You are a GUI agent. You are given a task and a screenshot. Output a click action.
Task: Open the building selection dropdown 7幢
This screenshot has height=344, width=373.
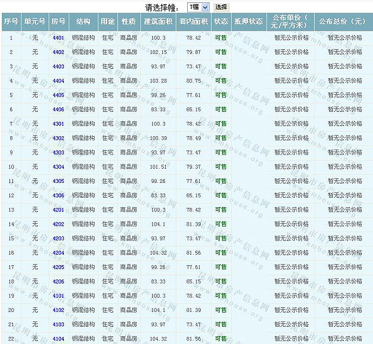click(x=198, y=7)
